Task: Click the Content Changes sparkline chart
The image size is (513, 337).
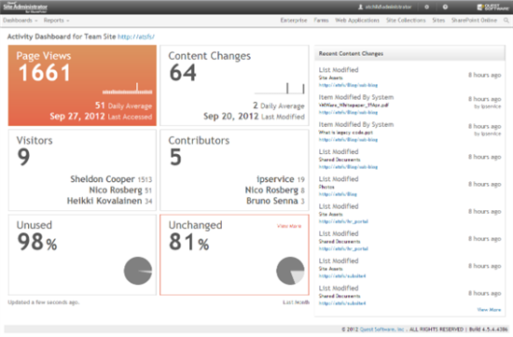Action: pos(280,89)
